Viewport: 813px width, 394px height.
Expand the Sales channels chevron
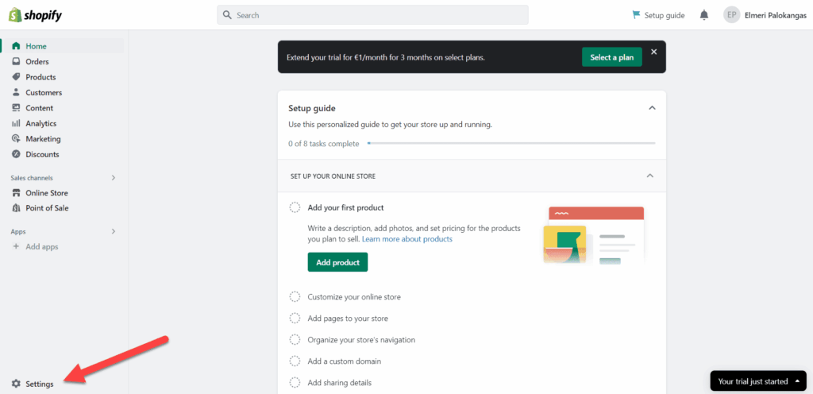point(114,178)
